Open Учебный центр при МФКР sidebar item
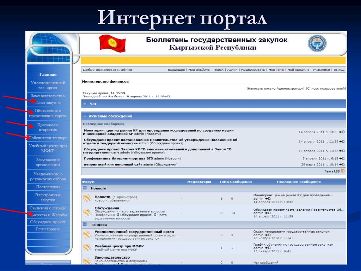 tap(48, 148)
